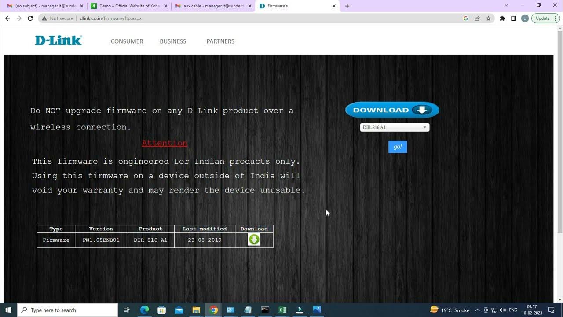The width and height of the screenshot is (563, 317).
Task: Switch to Chrome on the taskbar
Action: click(x=213, y=310)
